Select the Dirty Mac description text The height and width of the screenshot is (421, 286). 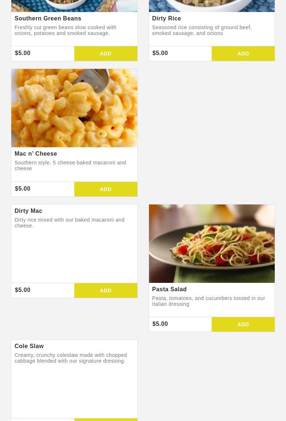point(70,223)
